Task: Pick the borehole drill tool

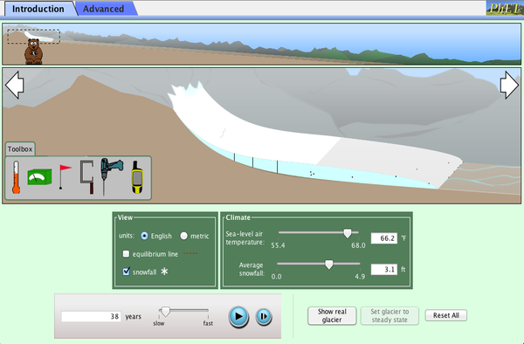Action: pyautogui.click(x=111, y=176)
